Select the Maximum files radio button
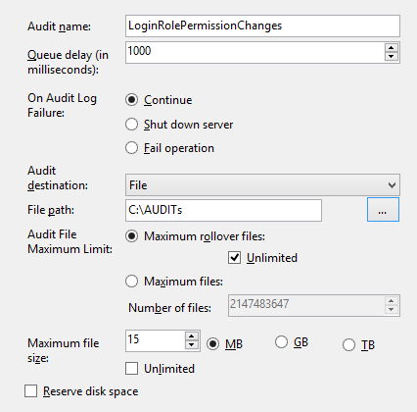Viewport: 417px width, 412px height. coord(131,282)
